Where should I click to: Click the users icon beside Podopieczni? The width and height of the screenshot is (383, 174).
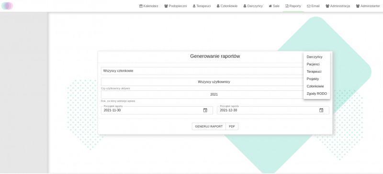pos(166,6)
